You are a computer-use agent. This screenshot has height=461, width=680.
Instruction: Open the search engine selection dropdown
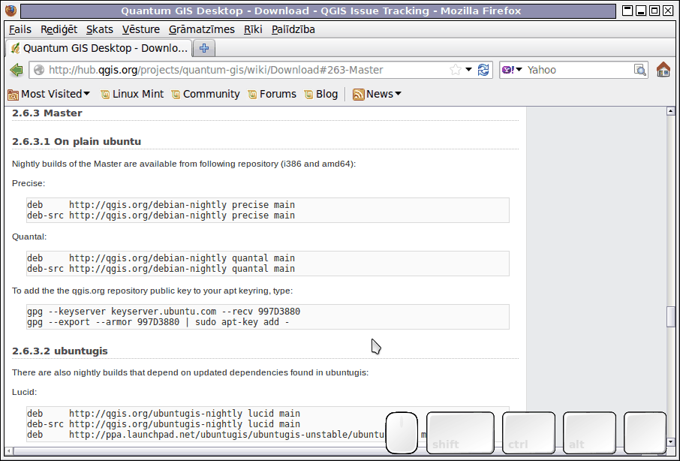(519, 70)
